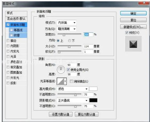The width and height of the screenshot is (150, 122).
Task: Toggle 使用全局光(G) checkbox
Action: pos(68,70)
